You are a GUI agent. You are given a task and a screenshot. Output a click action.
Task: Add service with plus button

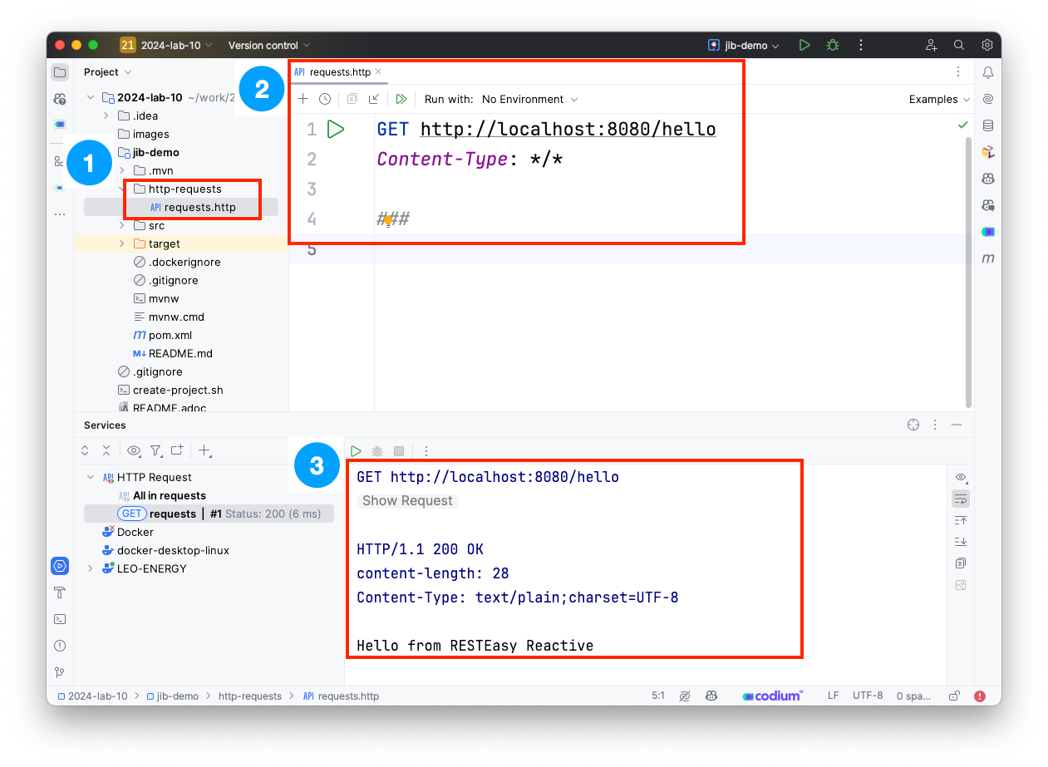click(x=205, y=450)
